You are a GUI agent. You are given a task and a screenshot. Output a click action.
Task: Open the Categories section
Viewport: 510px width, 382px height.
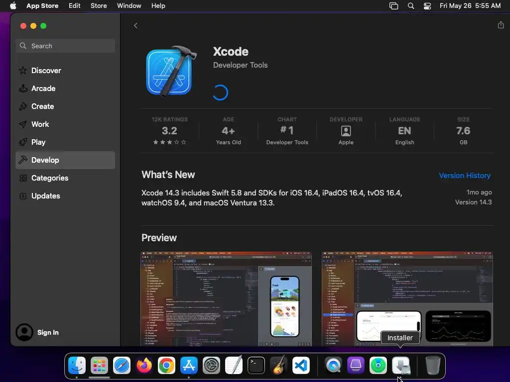[65, 178]
